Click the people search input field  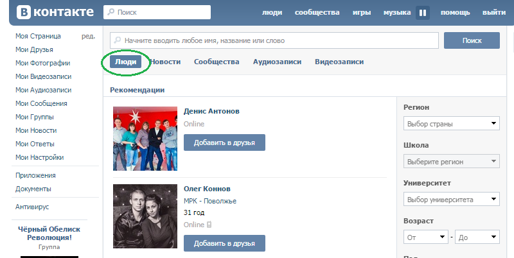coord(273,40)
